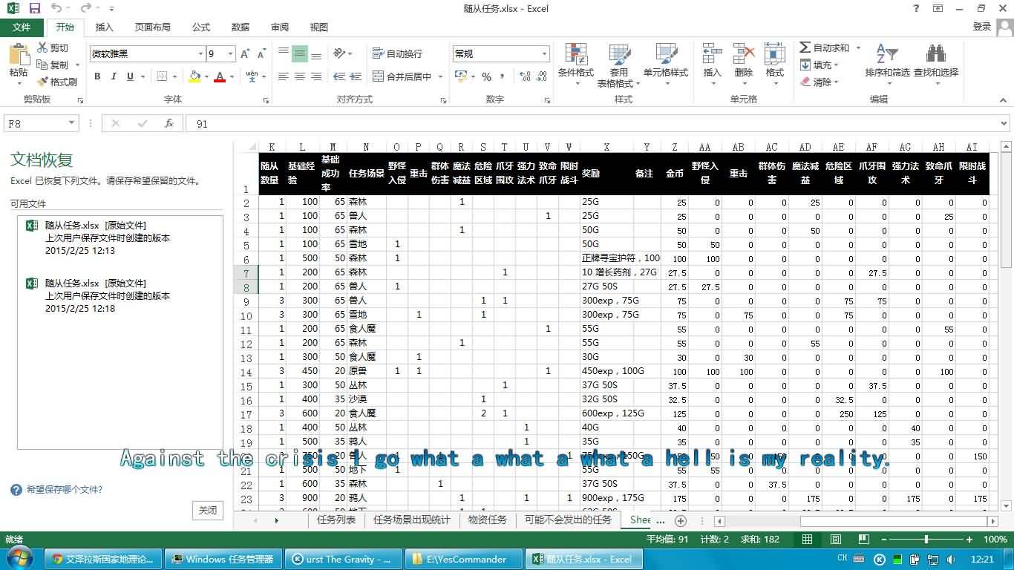Open the 文件 File tab
The width and height of the screenshot is (1014, 570).
(22, 27)
